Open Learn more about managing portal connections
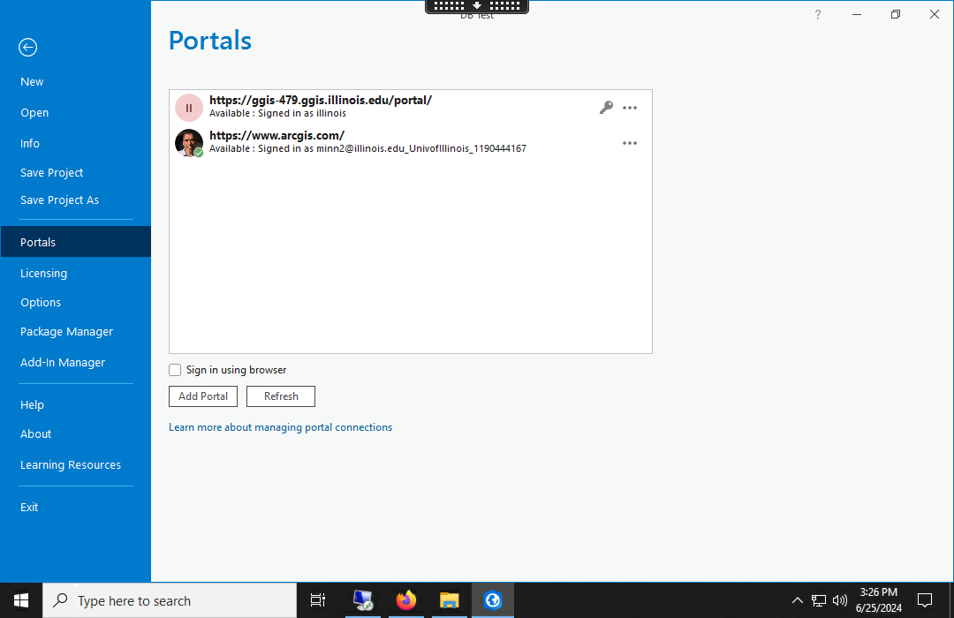 tap(280, 427)
